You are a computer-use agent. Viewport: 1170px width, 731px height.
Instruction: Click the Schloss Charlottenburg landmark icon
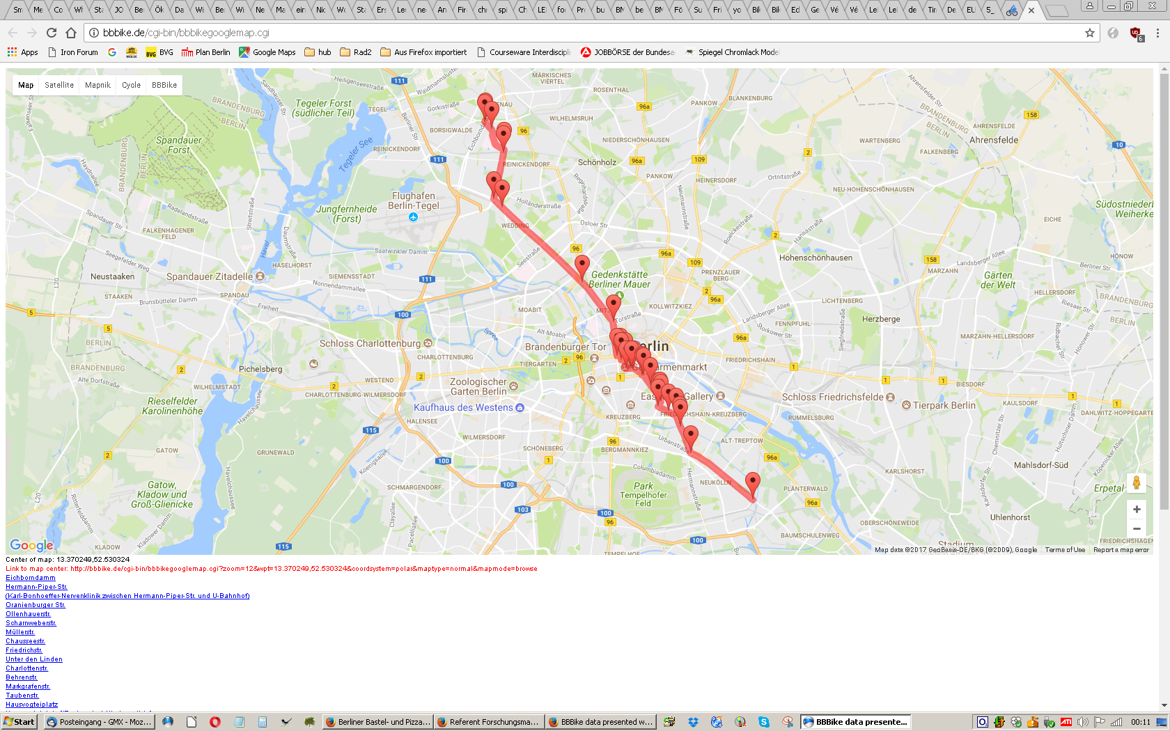(428, 343)
